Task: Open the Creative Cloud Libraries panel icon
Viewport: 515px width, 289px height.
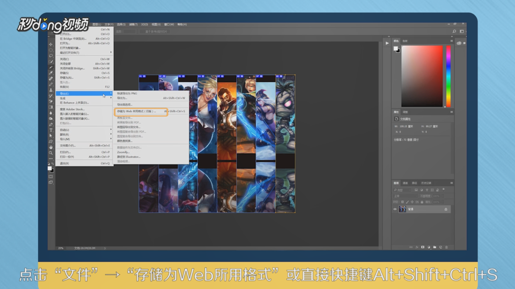Action: 459,43
